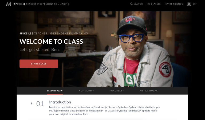
Task: Expand the lesson 01 disclosure triangle
Action: click(x=32, y=103)
